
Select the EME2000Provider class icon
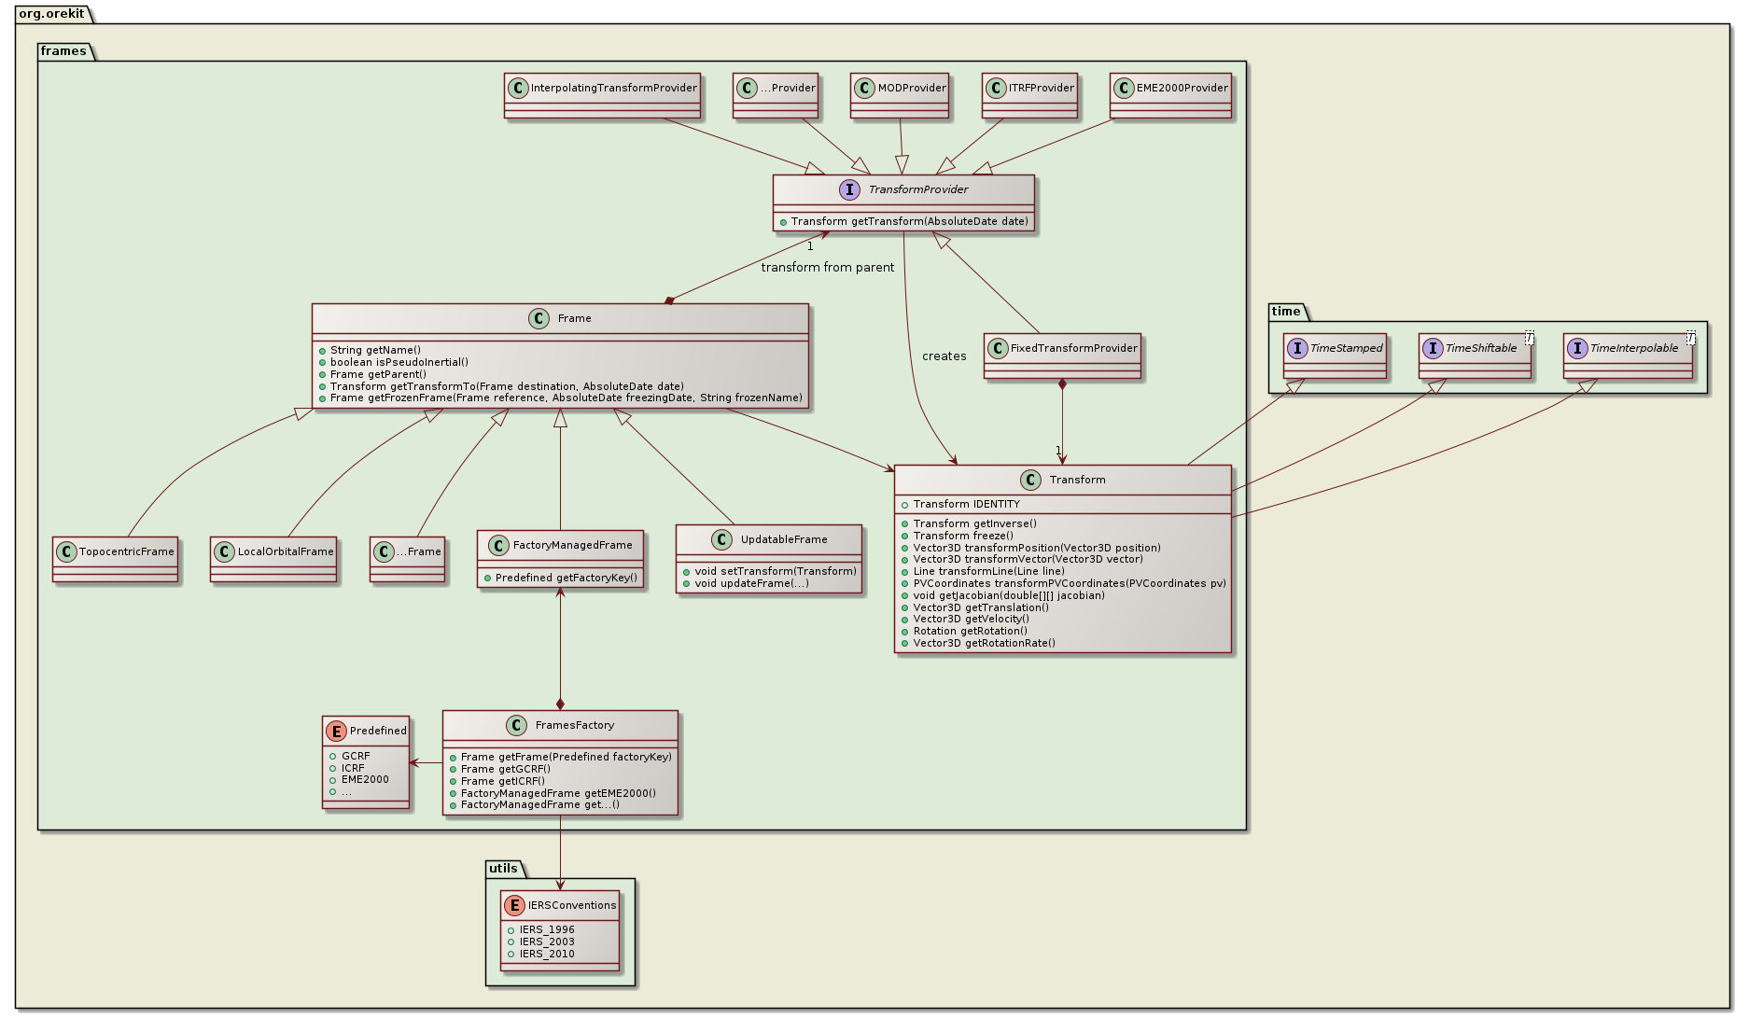click(1123, 89)
